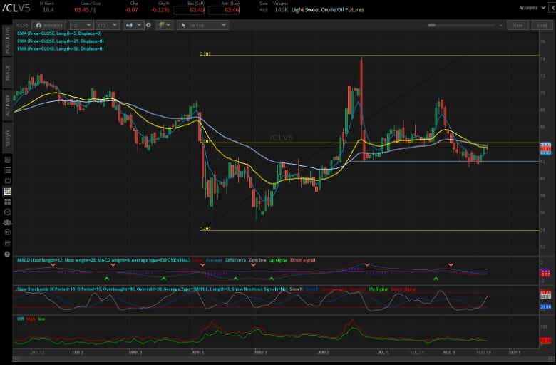Click the bottom vertical side tab above sidebar icons
556x367 pixels.
coord(7,138)
